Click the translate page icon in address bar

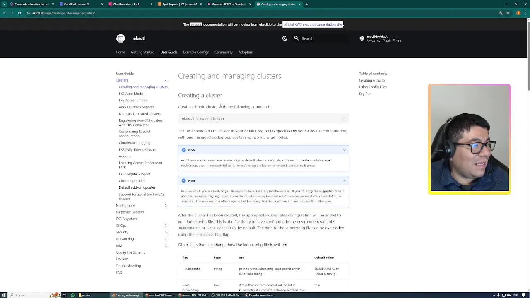(501, 13)
